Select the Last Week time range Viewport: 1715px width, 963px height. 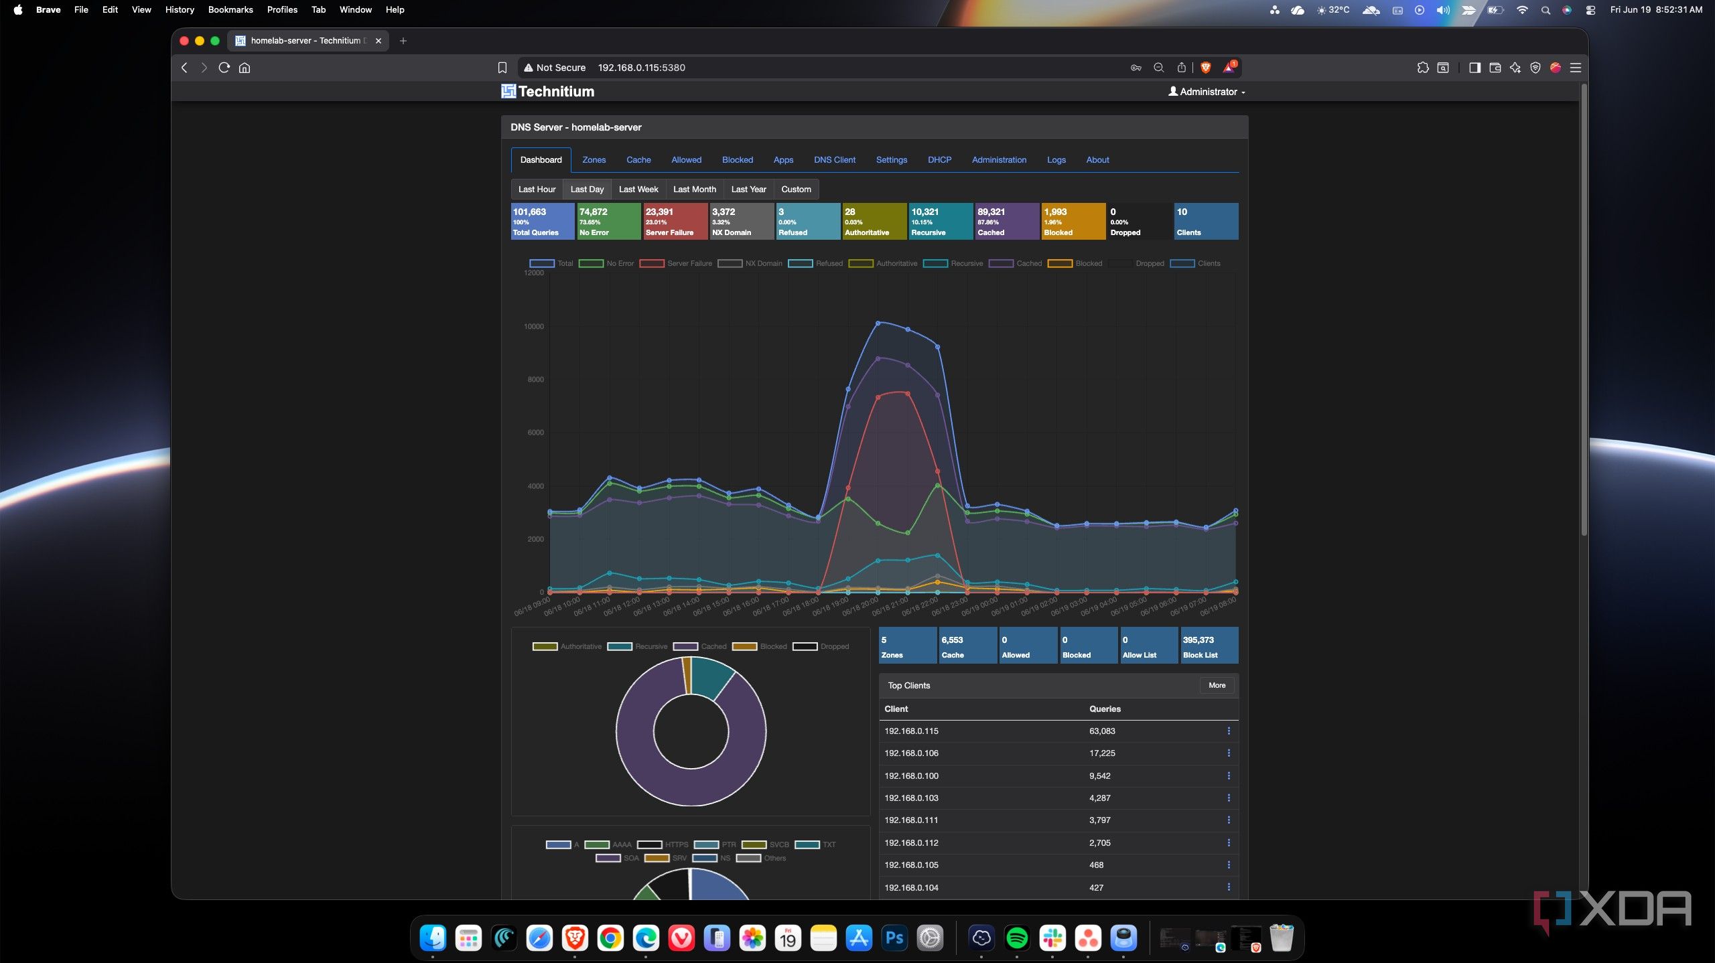tap(638, 190)
